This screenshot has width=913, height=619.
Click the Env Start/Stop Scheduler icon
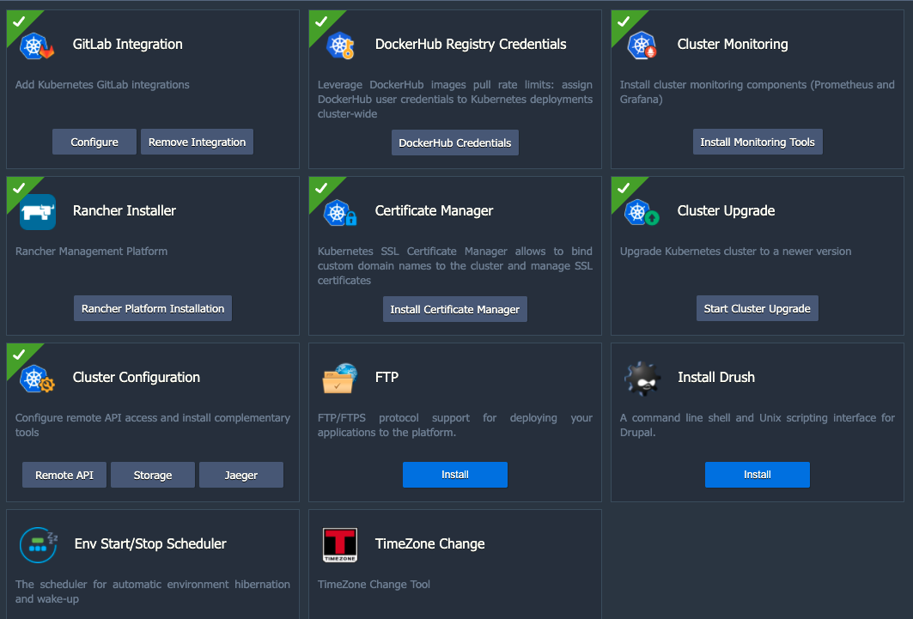pos(38,543)
